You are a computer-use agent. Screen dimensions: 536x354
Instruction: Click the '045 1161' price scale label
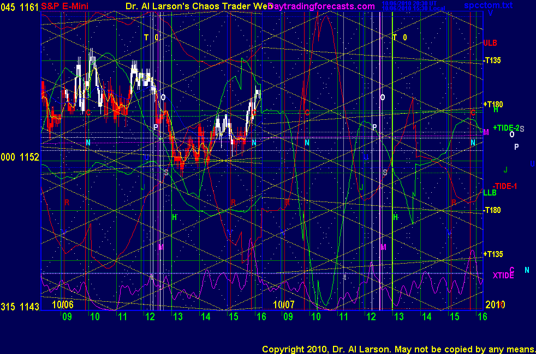(x=20, y=7)
